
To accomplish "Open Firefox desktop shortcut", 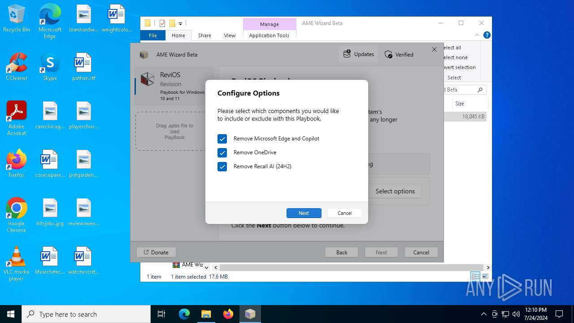I will (17, 164).
